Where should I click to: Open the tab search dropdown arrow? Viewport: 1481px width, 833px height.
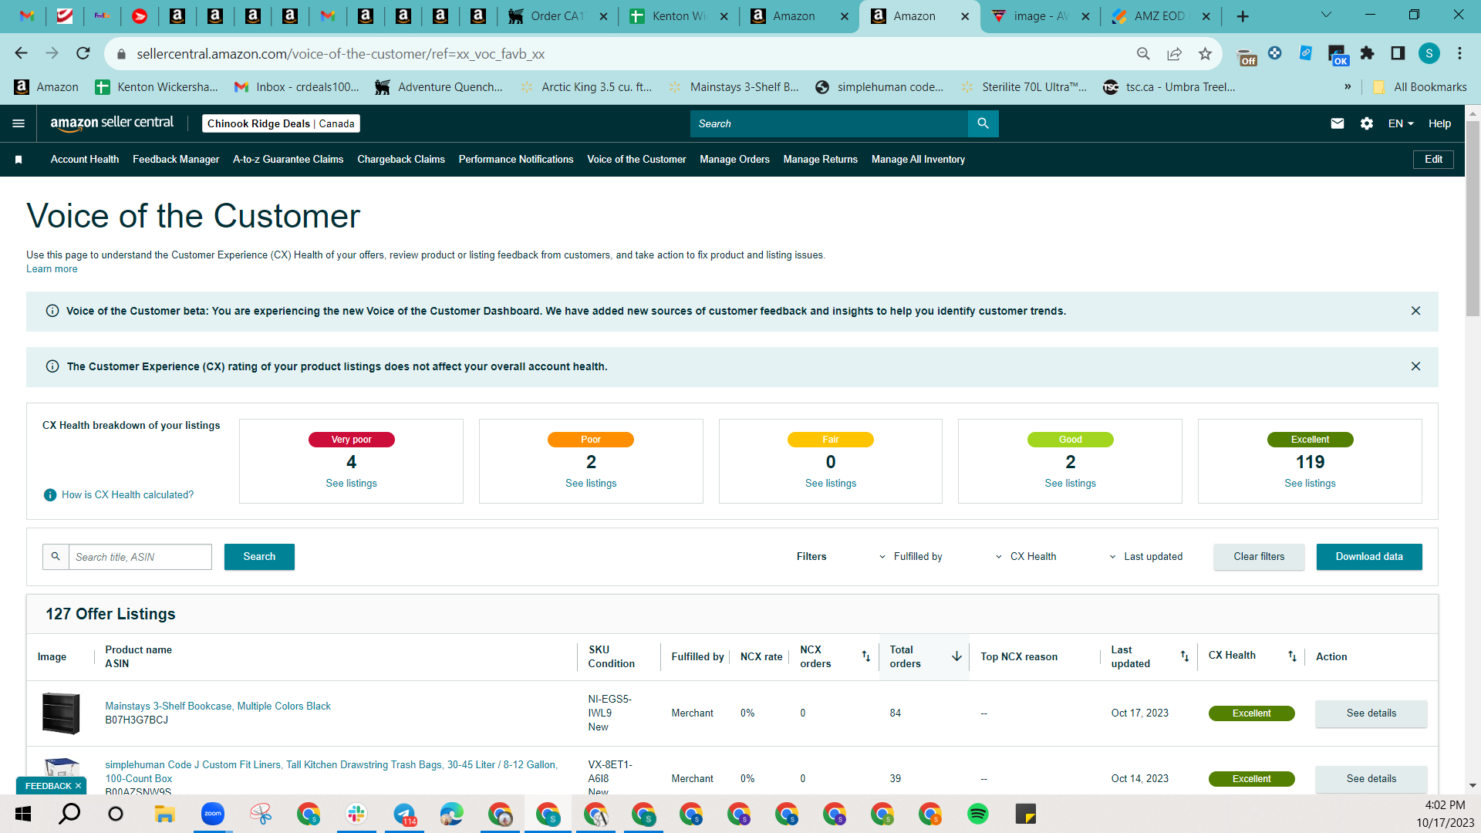1326,15
